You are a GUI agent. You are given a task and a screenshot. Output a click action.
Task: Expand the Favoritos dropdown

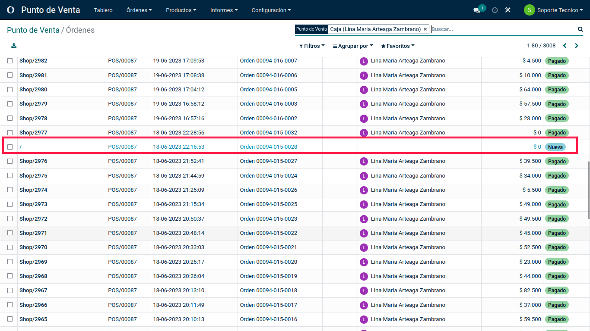coord(398,46)
